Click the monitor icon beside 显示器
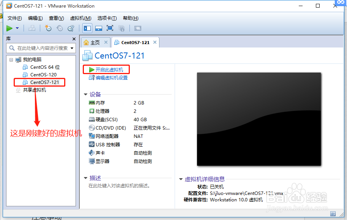Image resolution: width=347 pixels, height=220 pixels. coord(91,161)
